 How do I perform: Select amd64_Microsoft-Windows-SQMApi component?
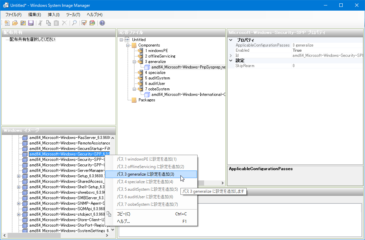click(67, 209)
